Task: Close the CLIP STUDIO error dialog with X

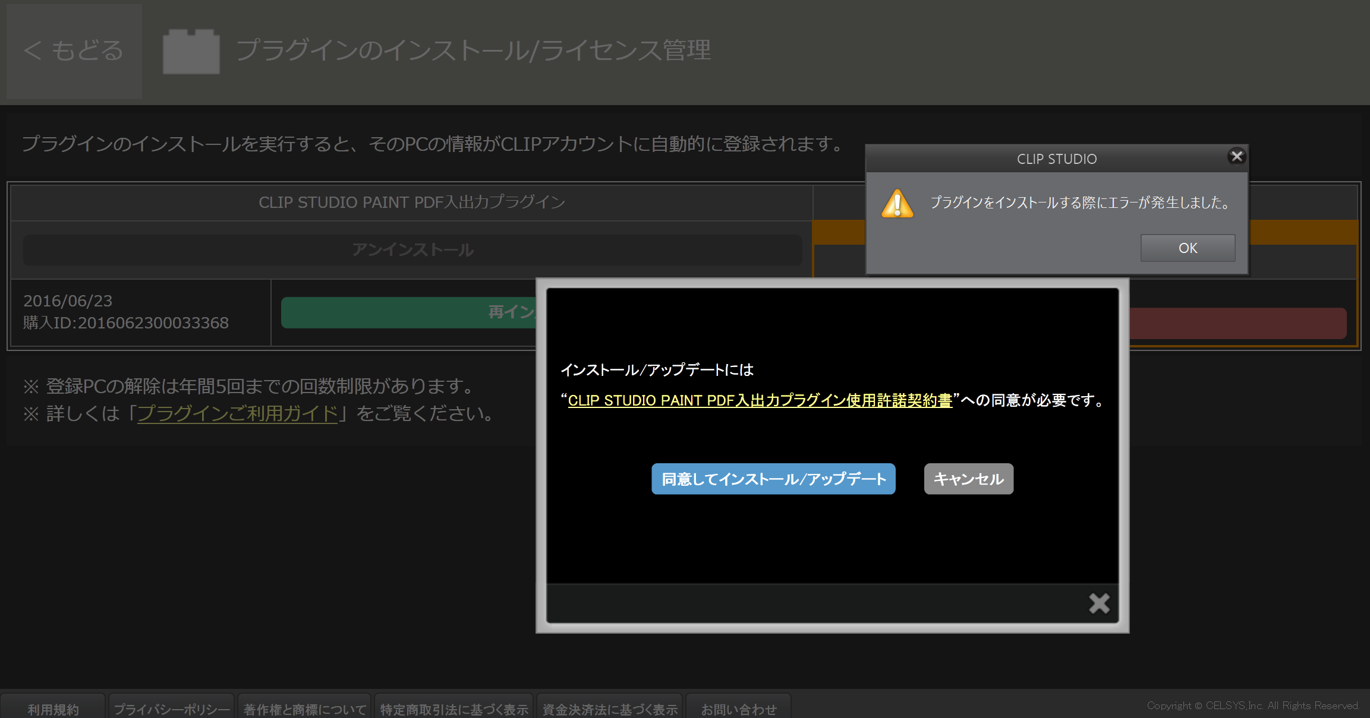Action: click(x=1237, y=156)
